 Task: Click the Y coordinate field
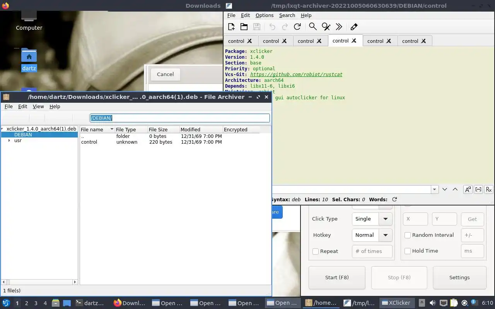pyautogui.click(x=444, y=219)
